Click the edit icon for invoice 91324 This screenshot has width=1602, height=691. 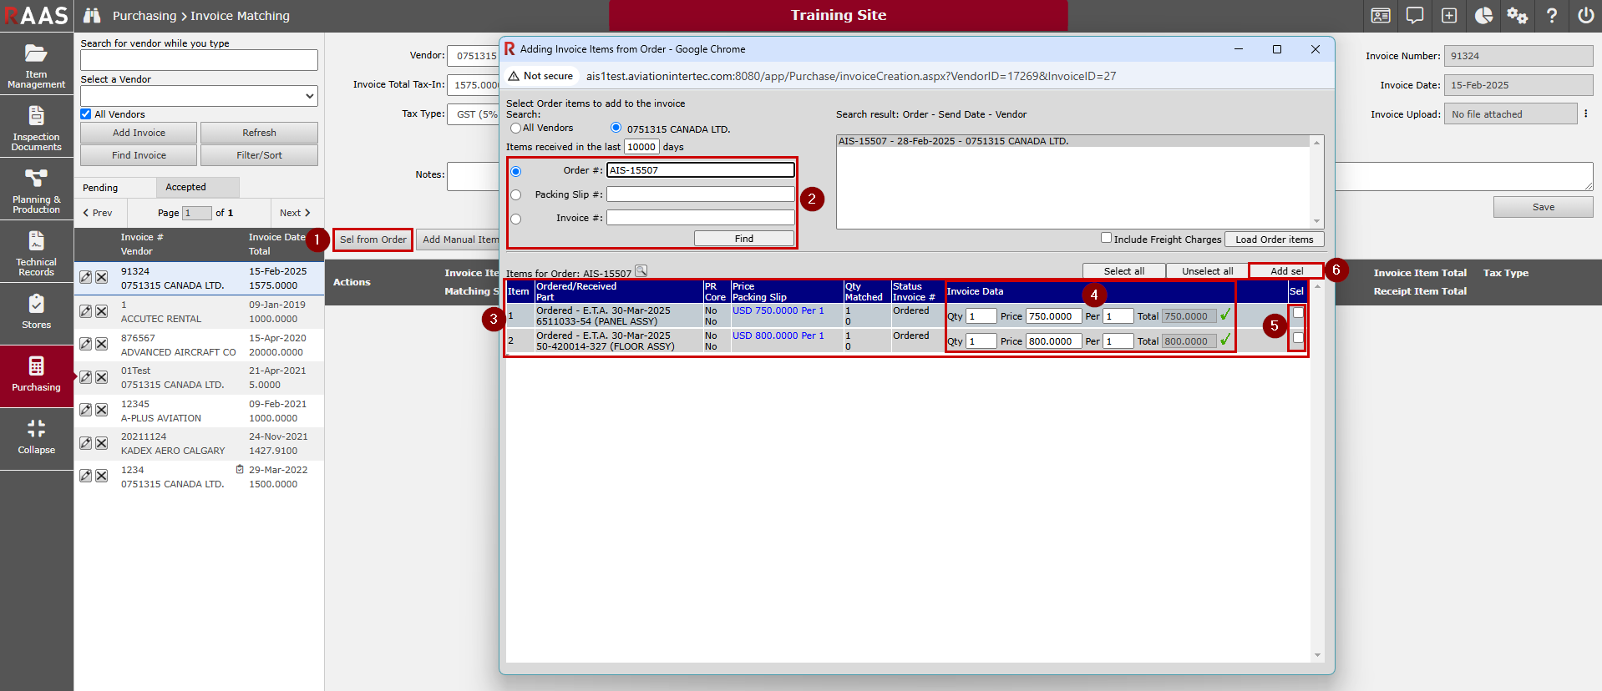85,277
